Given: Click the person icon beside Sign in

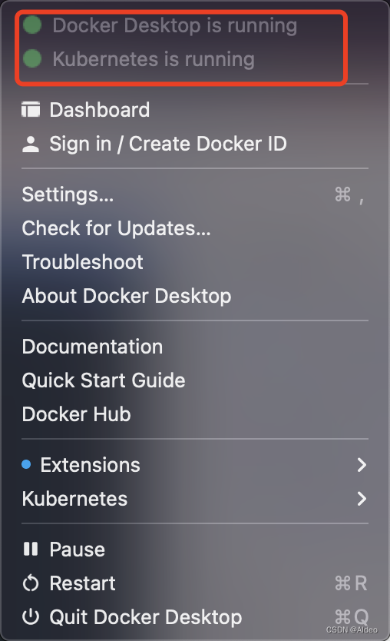Looking at the screenshot, I should tap(31, 144).
